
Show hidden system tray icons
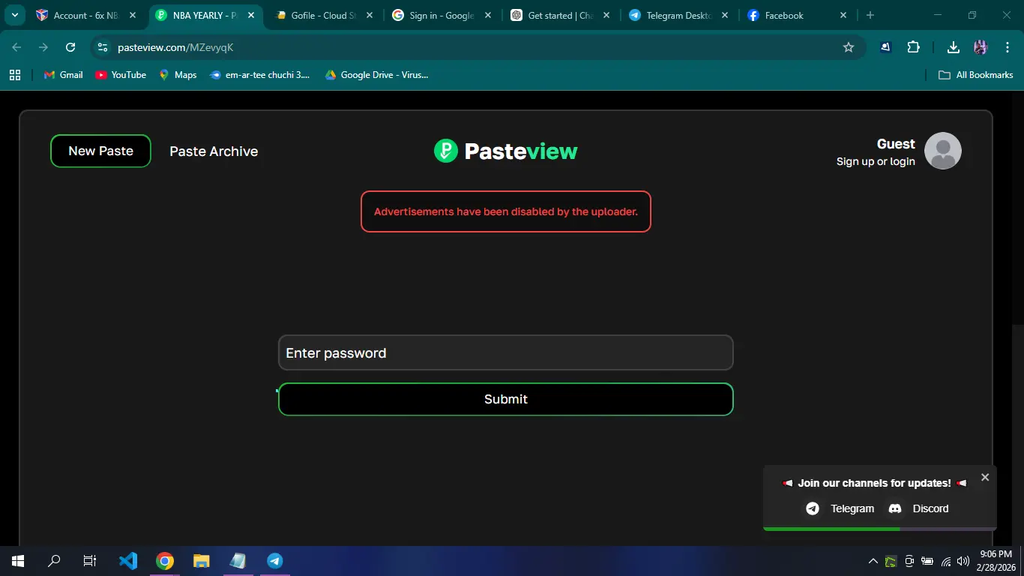point(873,561)
